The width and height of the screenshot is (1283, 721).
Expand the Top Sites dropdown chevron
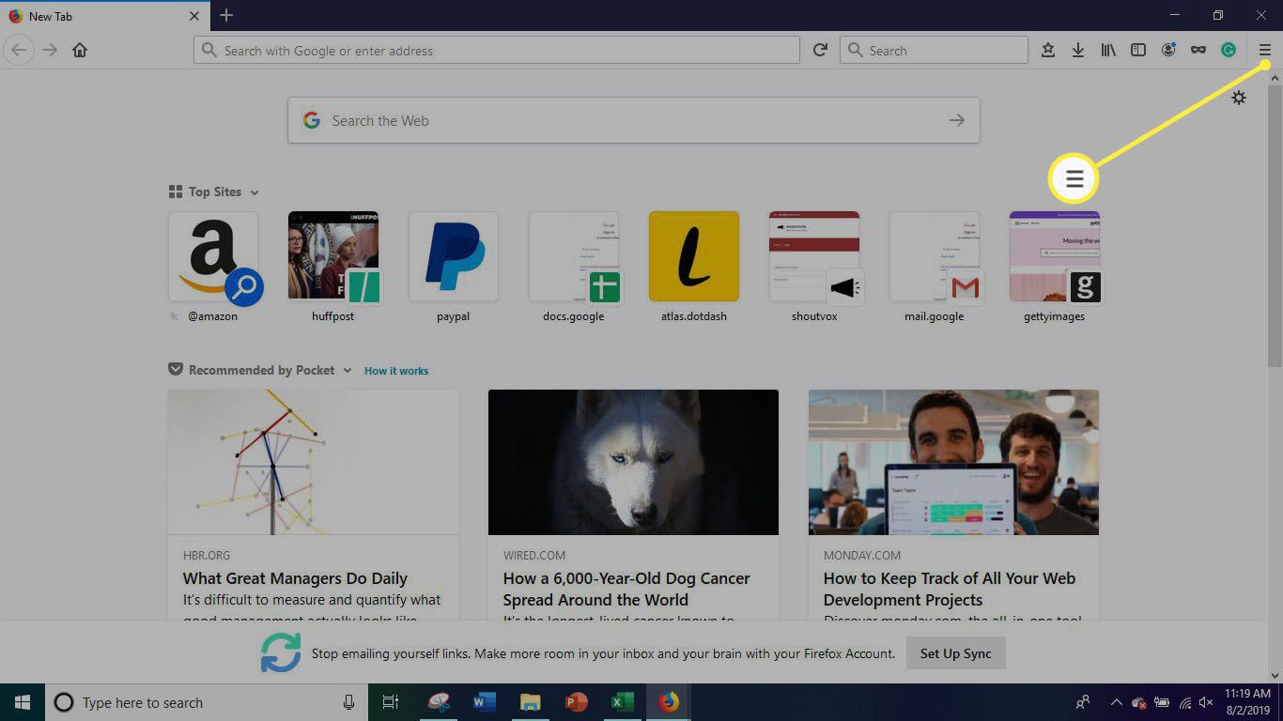(x=255, y=192)
